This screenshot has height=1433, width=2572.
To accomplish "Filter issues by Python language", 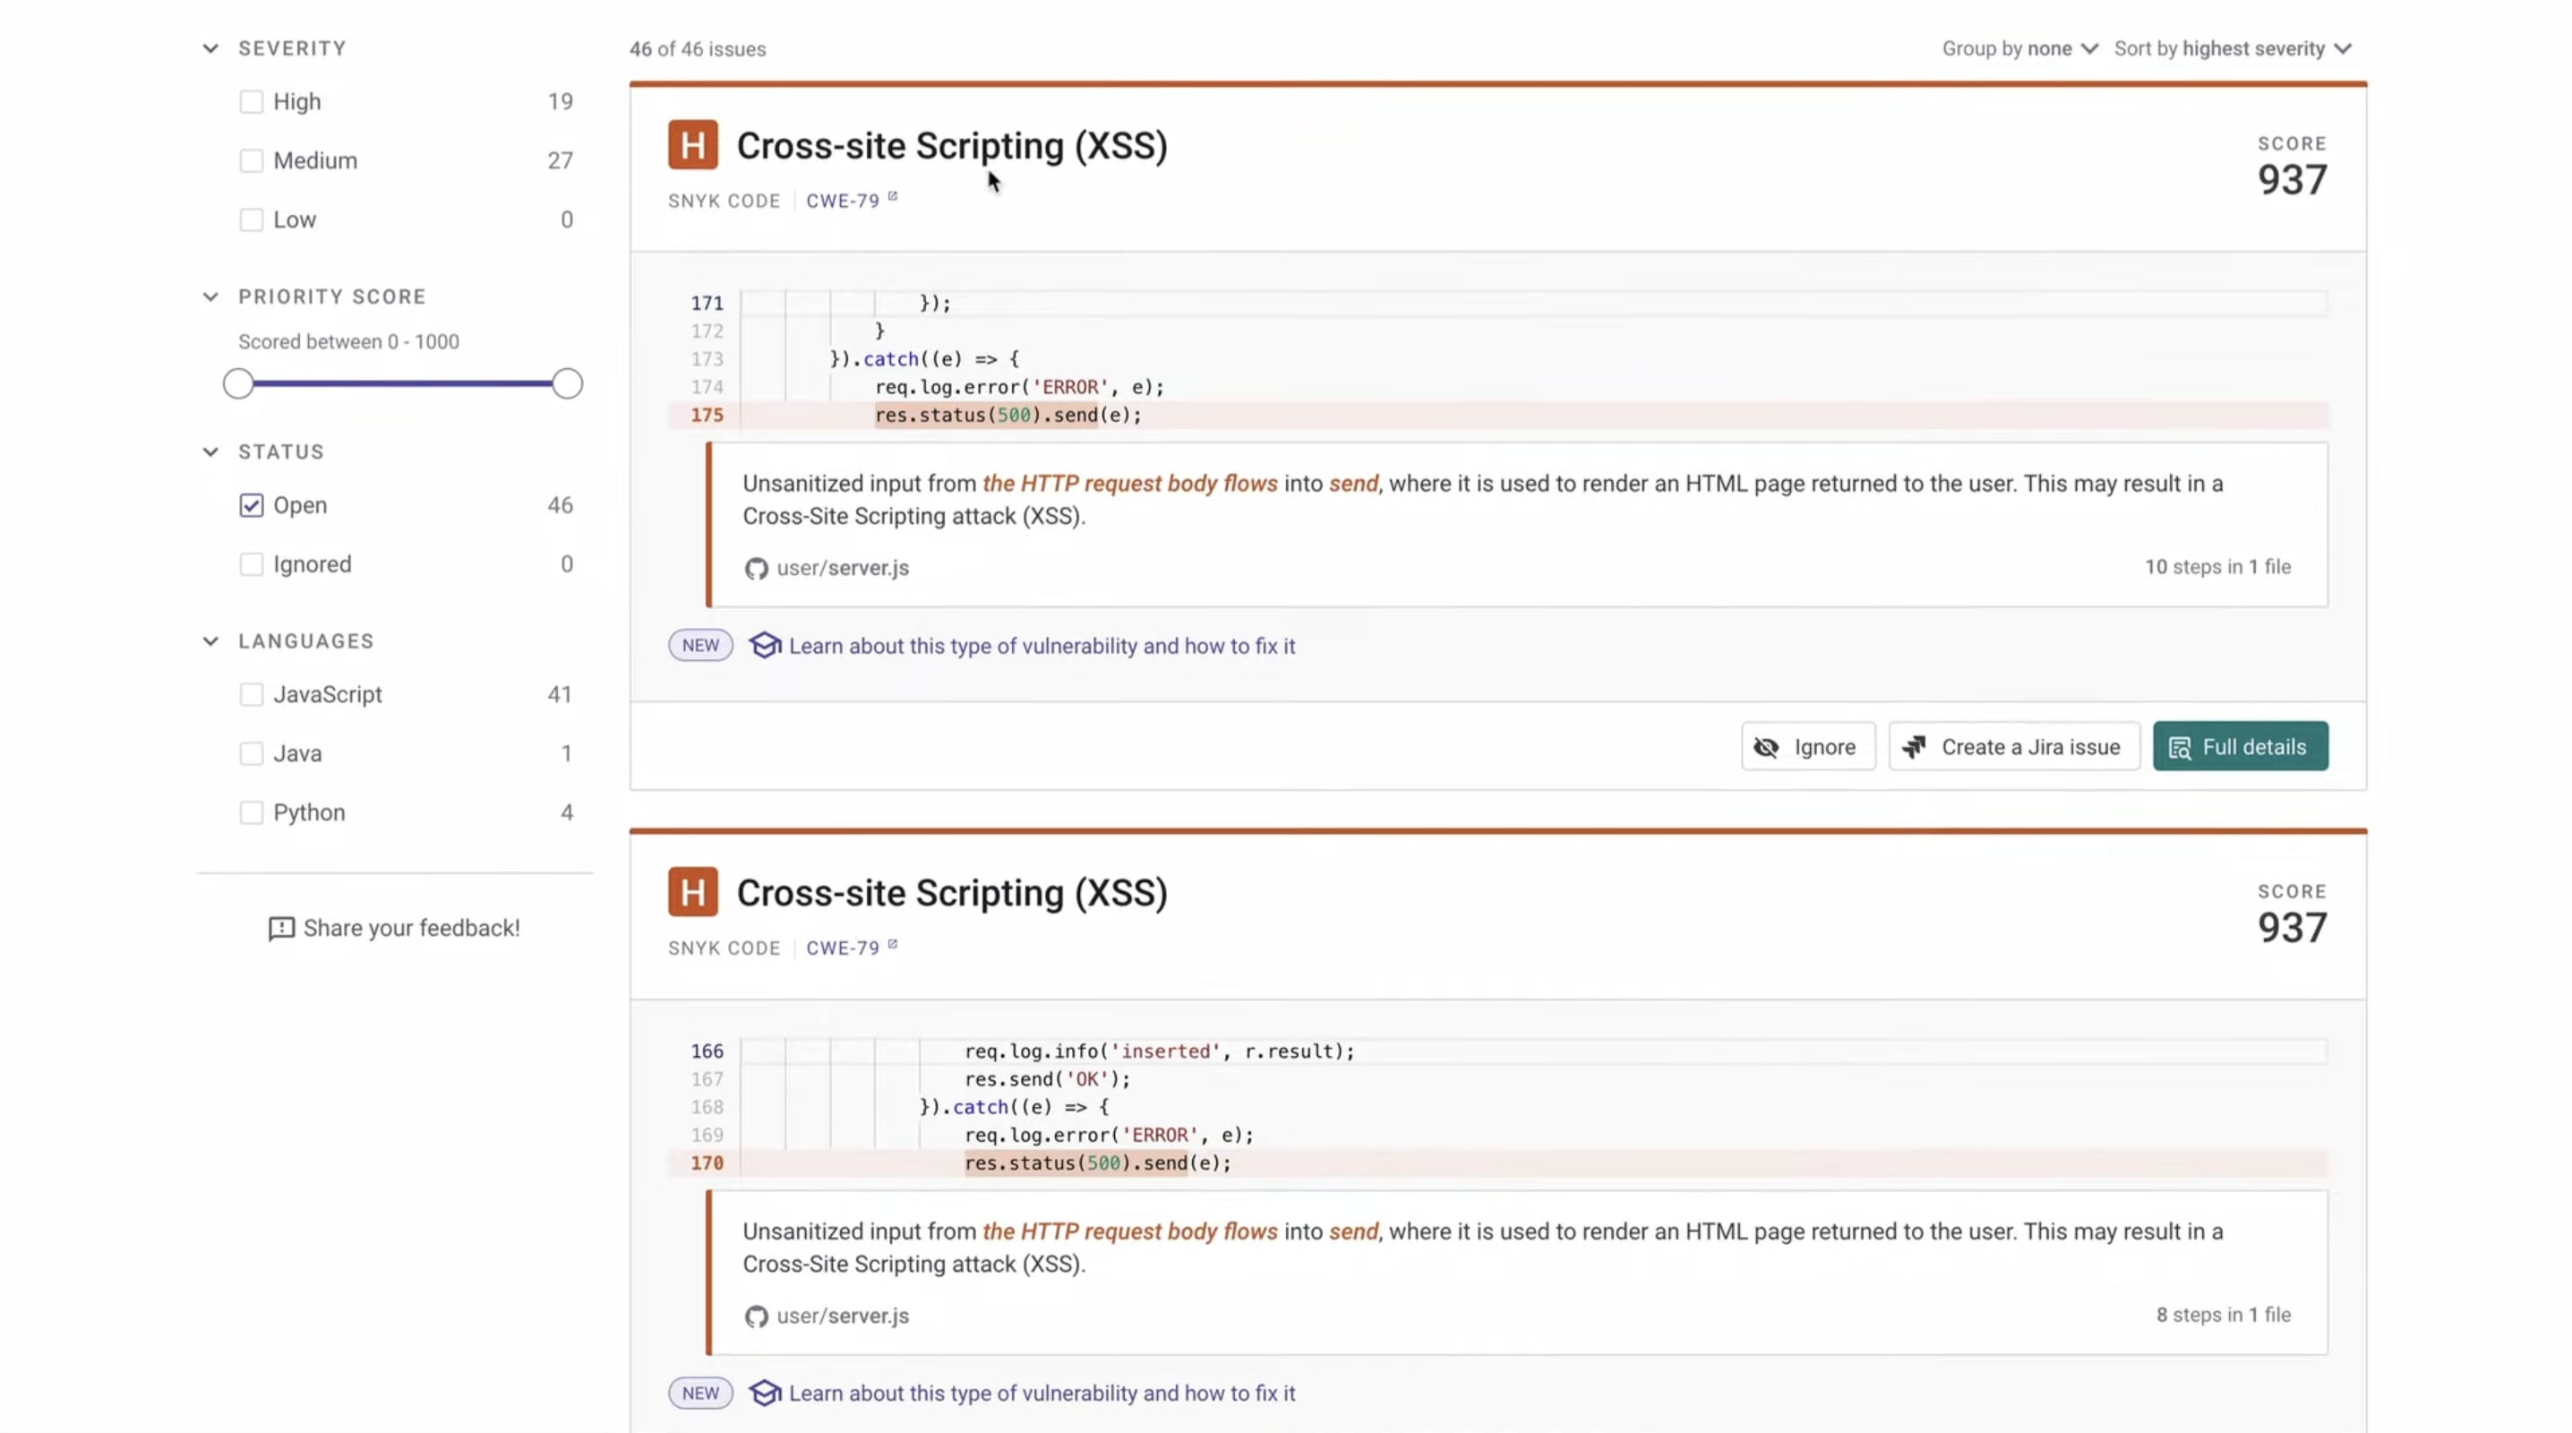I will [x=252, y=811].
